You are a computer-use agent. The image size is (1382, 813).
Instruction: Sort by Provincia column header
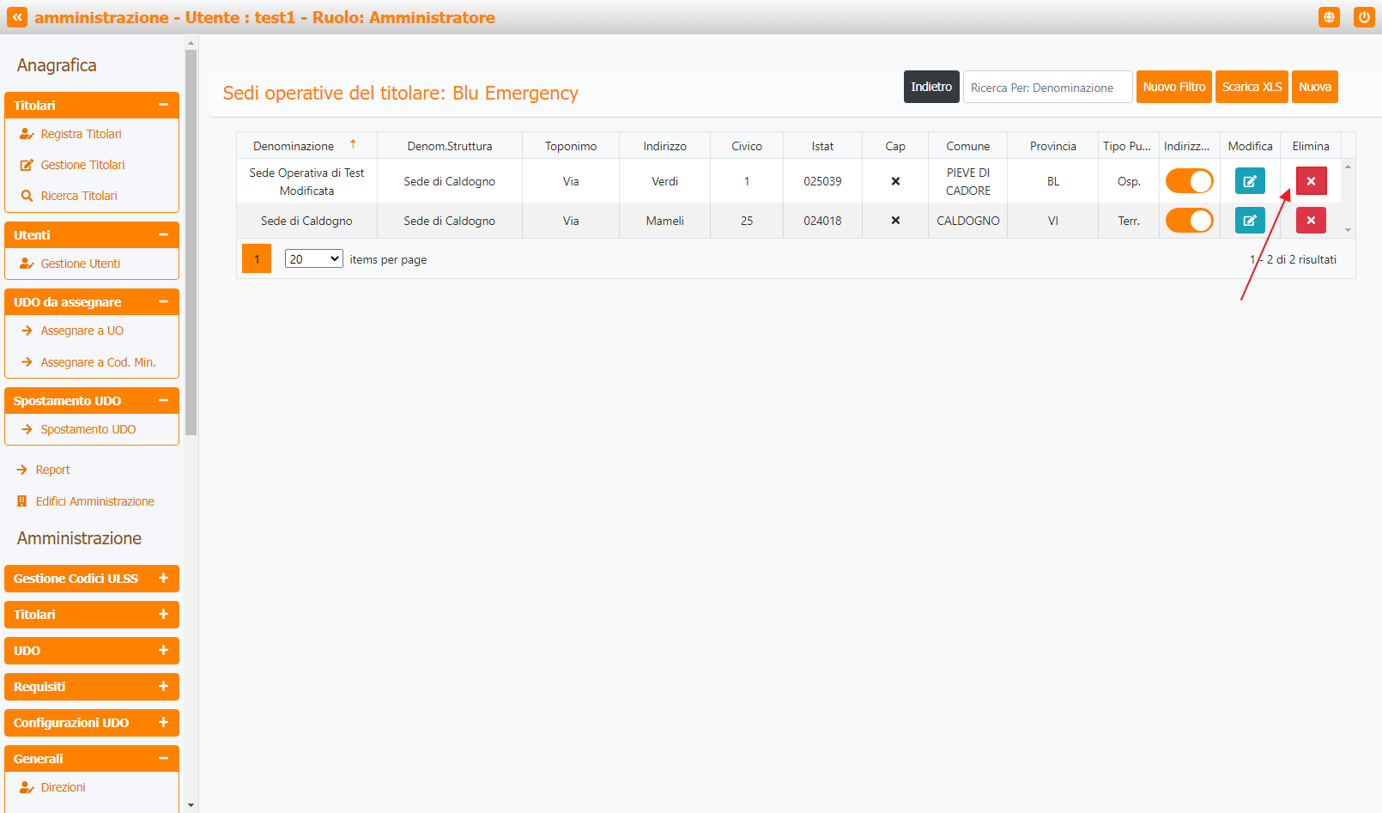(1053, 146)
